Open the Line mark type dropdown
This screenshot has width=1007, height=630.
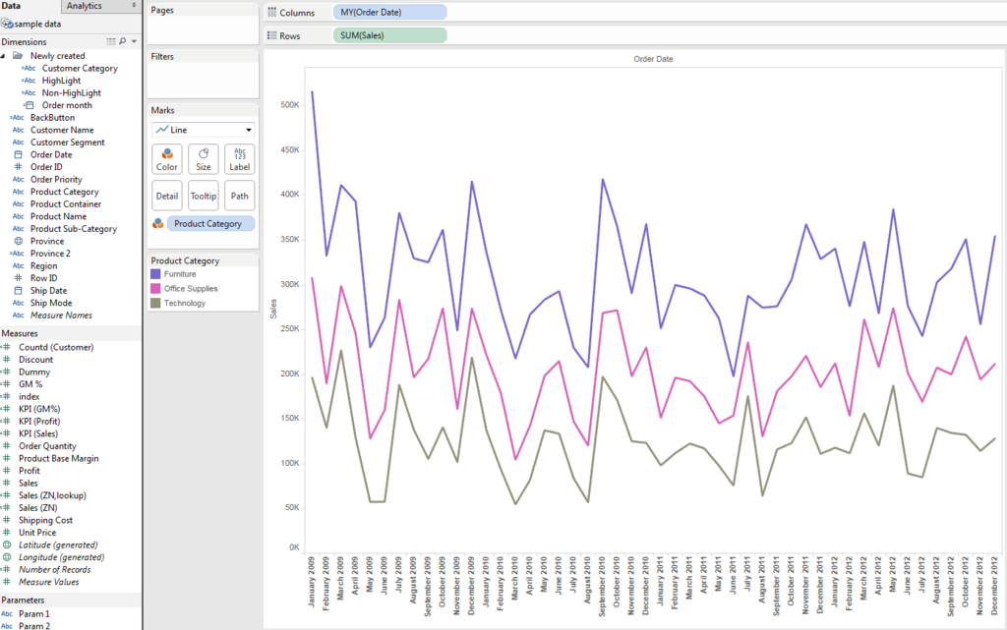pyautogui.click(x=203, y=130)
